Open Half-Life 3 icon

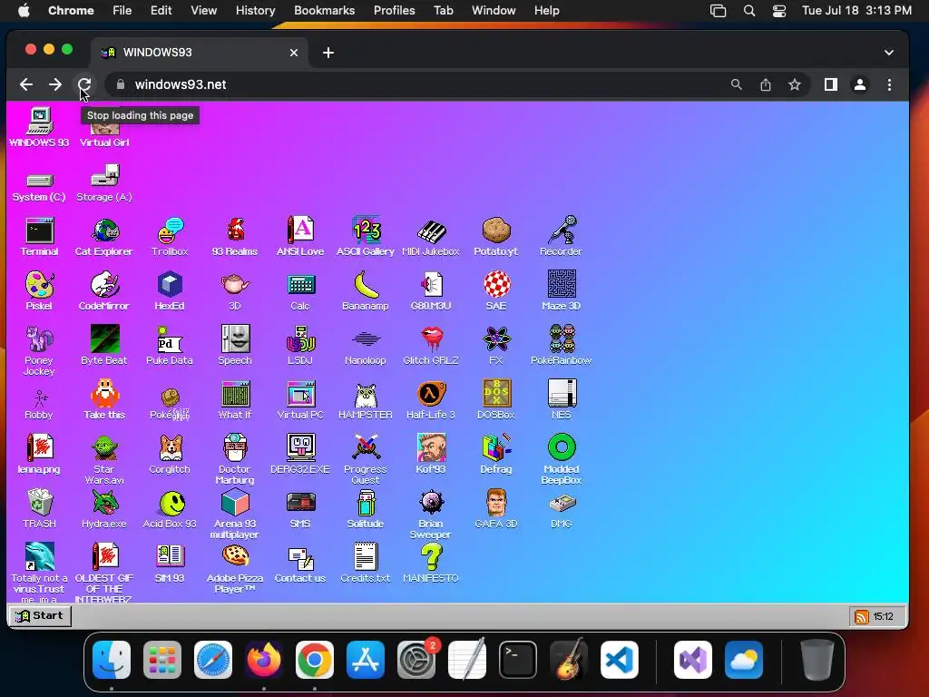point(431,400)
